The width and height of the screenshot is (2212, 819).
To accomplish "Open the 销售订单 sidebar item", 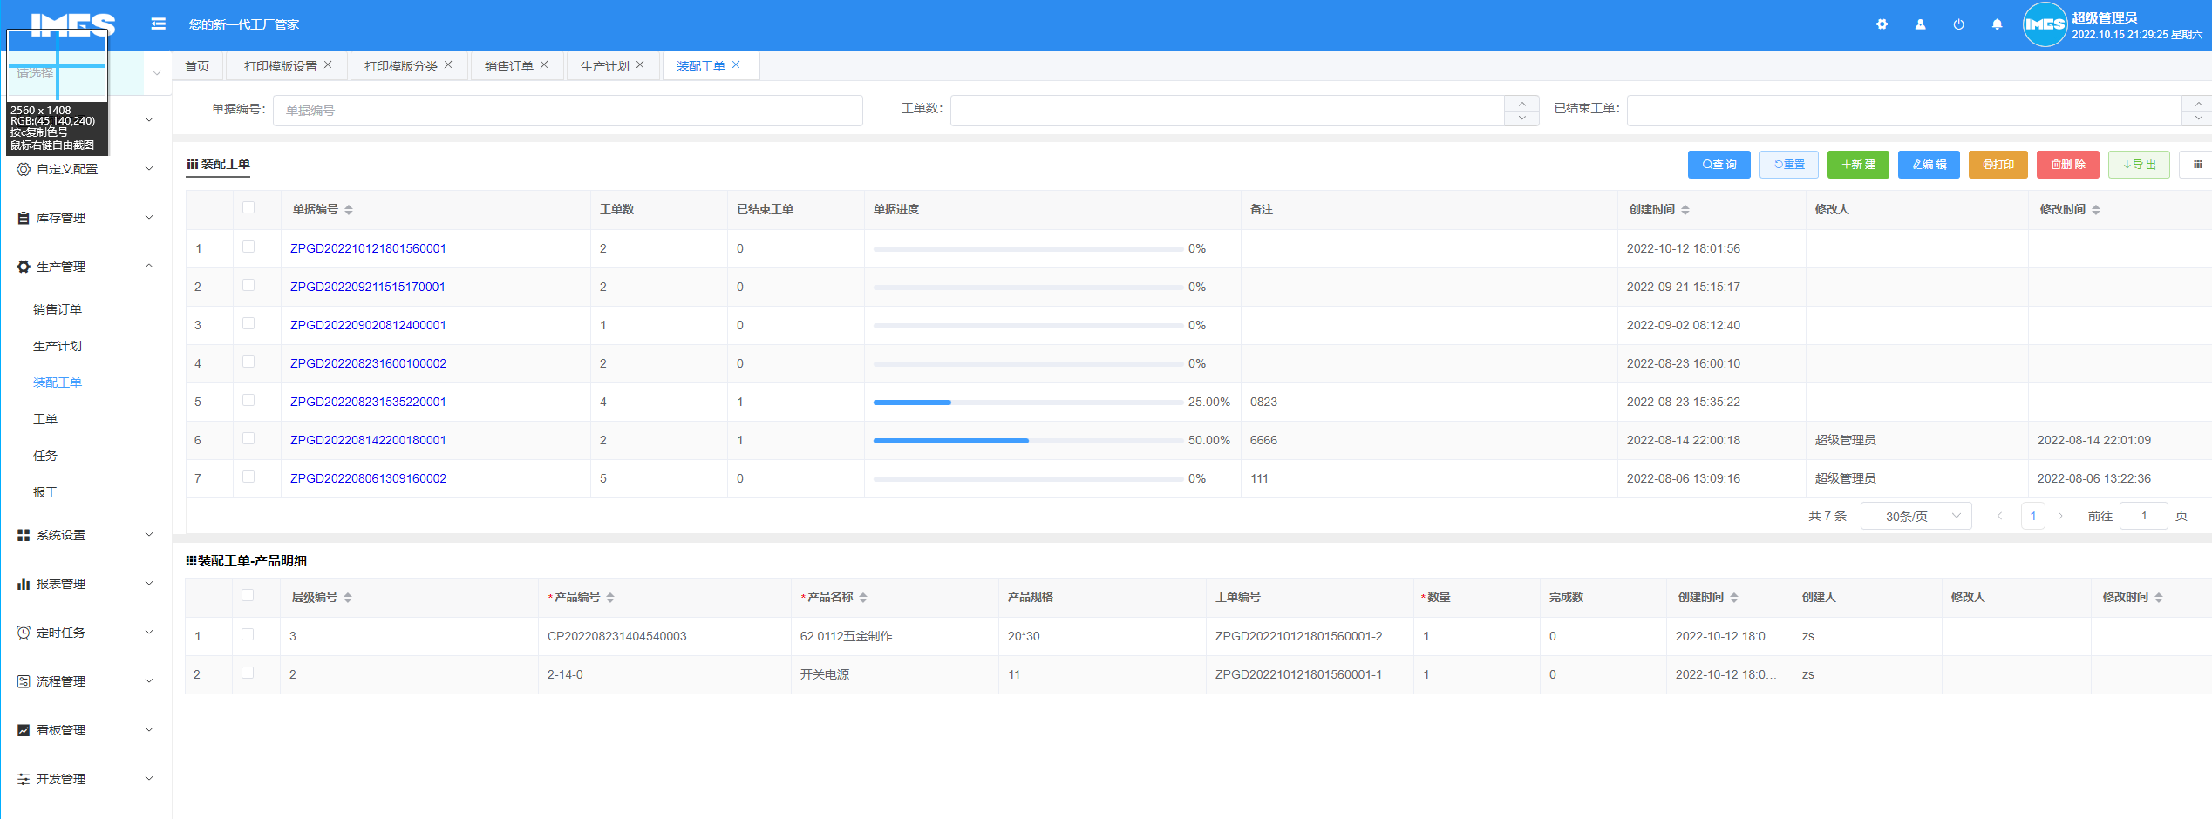I will (58, 309).
